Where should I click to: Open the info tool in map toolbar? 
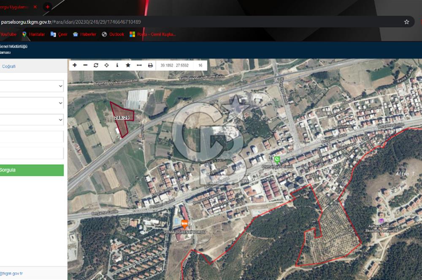pos(117,65)
